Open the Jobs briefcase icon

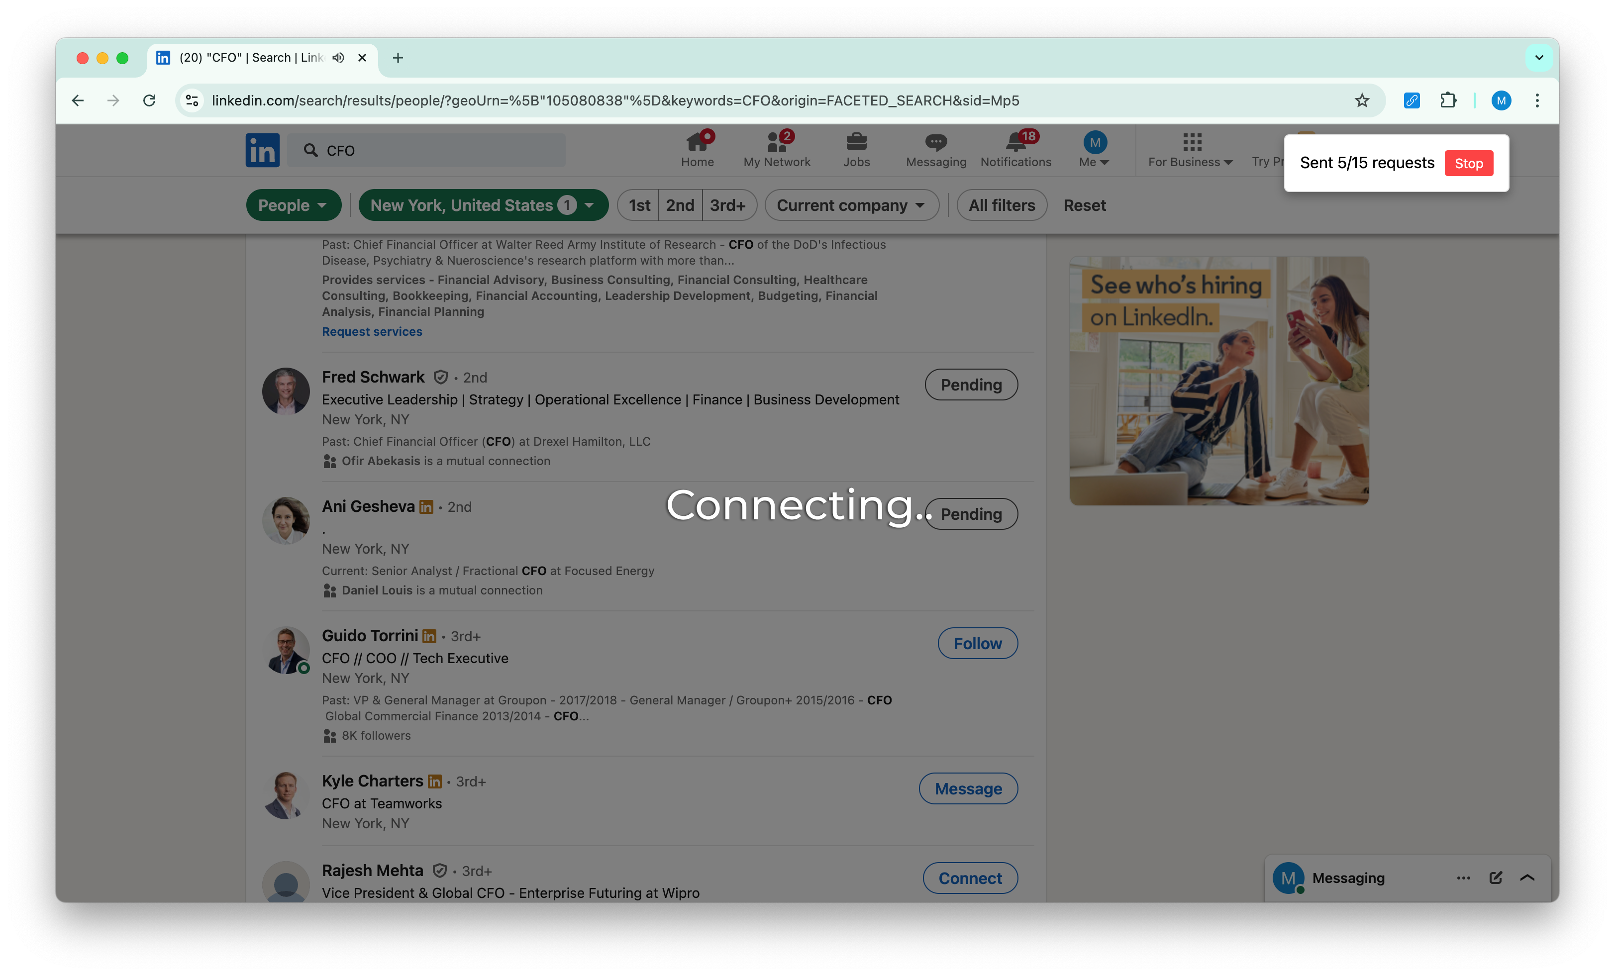[x=856, y=149]
